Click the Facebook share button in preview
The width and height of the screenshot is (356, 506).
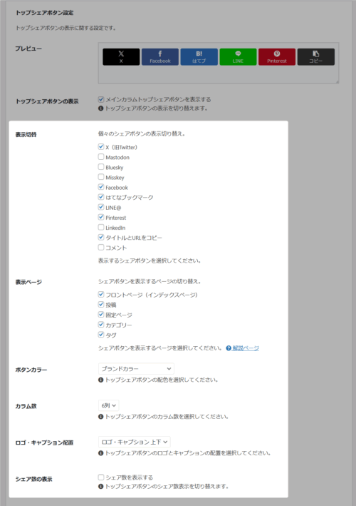pos(160,57)
